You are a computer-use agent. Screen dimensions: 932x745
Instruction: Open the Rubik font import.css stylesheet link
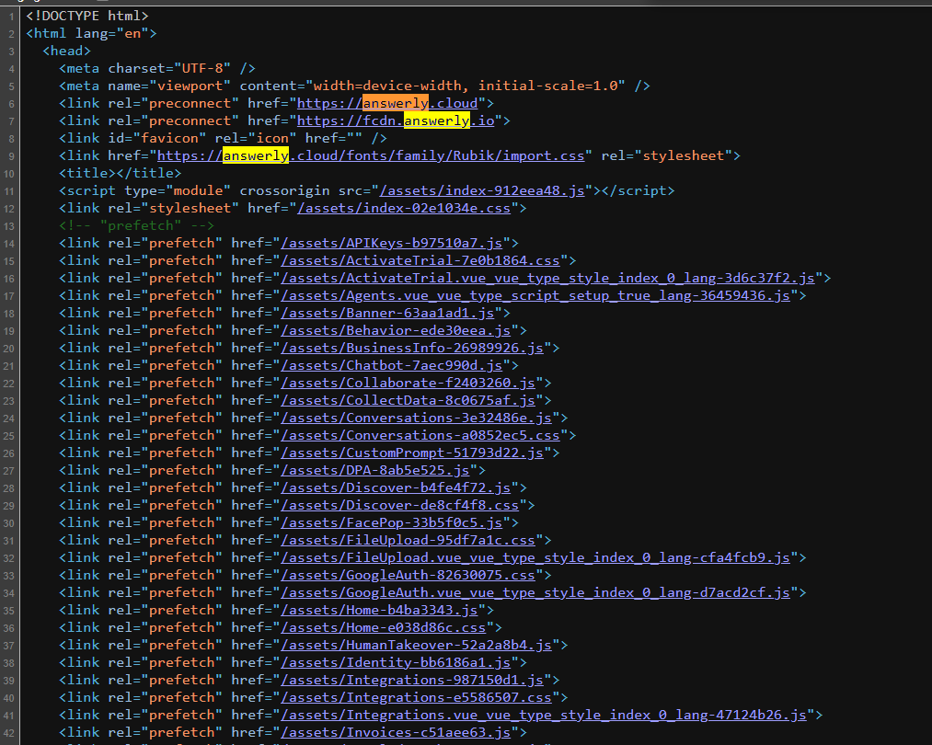click(x=370, y=155)
